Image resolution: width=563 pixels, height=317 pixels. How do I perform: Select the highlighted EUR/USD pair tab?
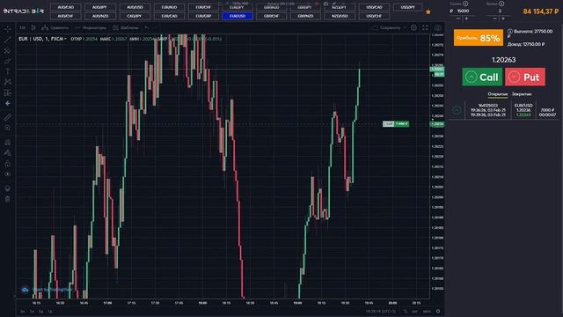(x=238, y=16)
